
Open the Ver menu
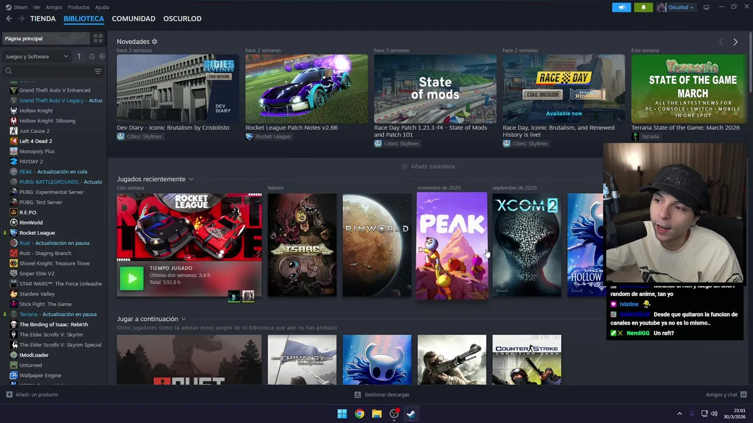[x=36, y=7]
